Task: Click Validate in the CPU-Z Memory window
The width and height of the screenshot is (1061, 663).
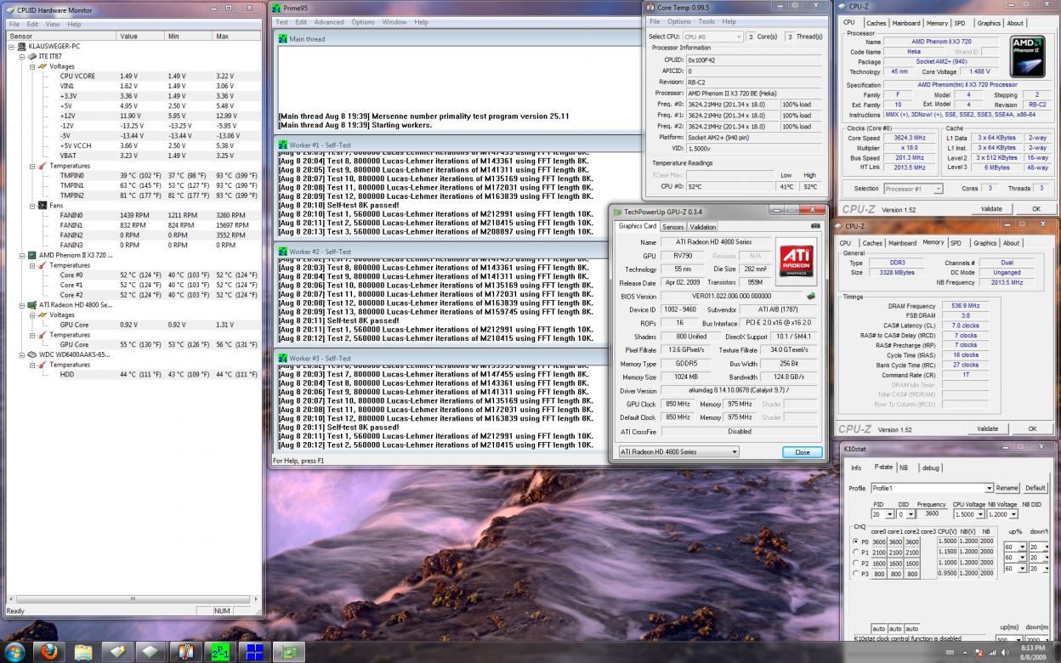Action: pyautogui.click(x=988, y=429)
